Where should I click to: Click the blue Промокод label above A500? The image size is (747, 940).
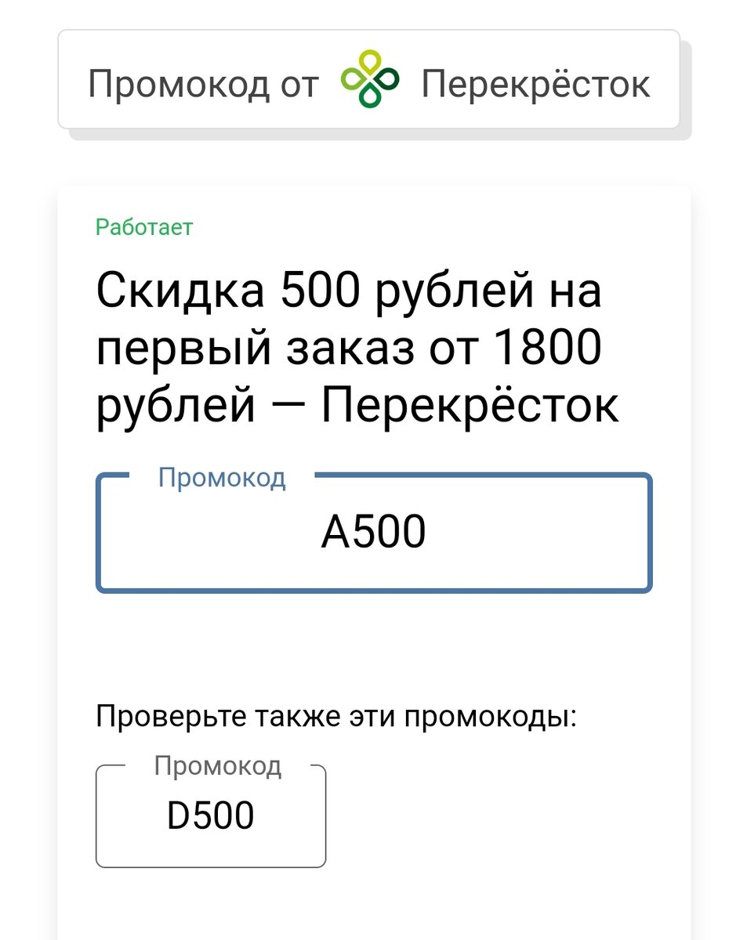(x=222, y=477)
